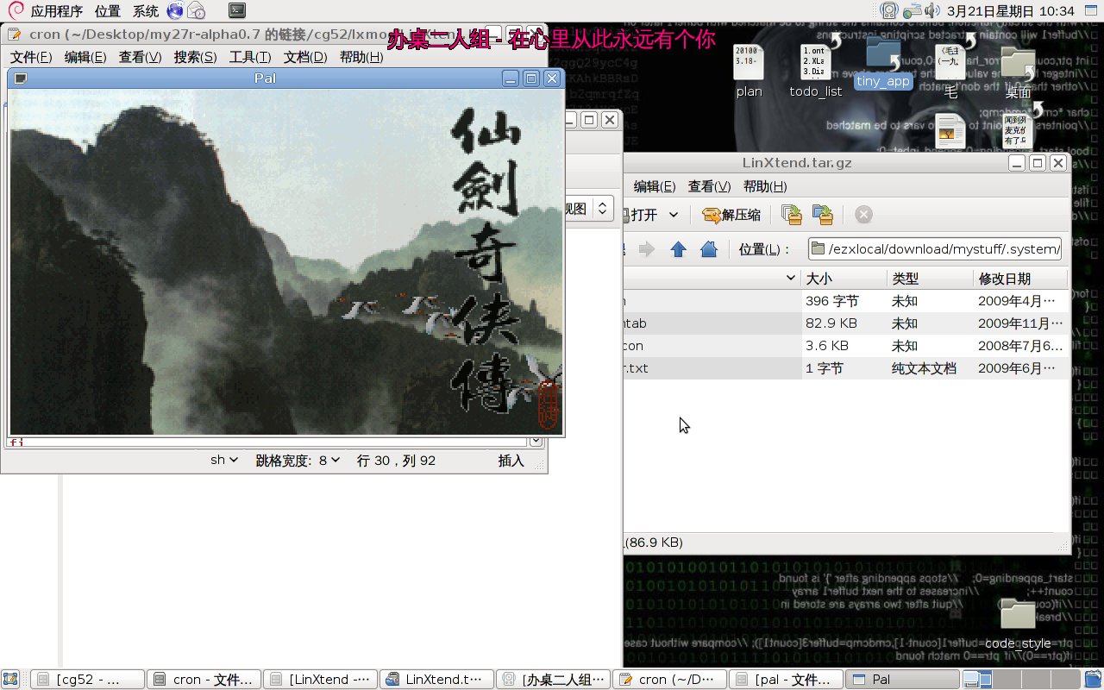Image resolution: width=1104 pixels, height=690 pixels.
Task: Switch to 办桌二人组 music taskbar entry
Action: pos(553,680)
